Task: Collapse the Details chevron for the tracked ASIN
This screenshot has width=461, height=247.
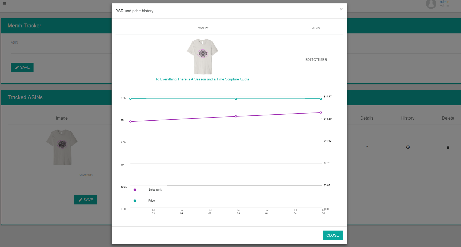Action: pyautogui.click(x=367, y=146)
